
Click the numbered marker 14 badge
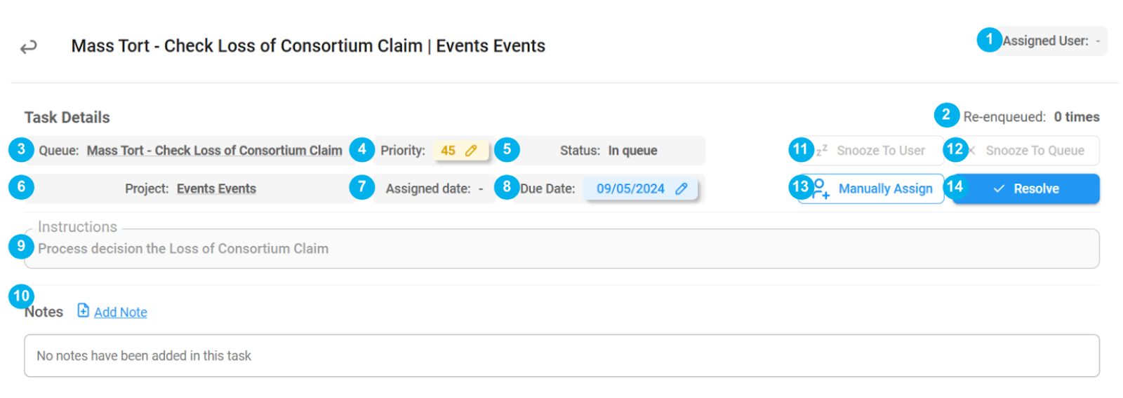click(x=955, y=187)
